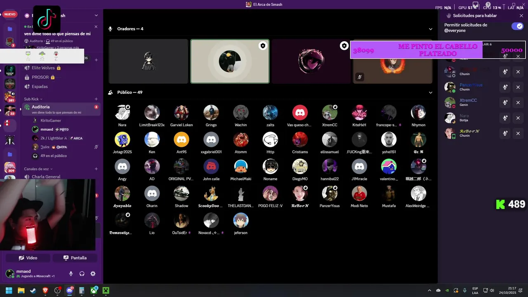
Task: Open server with 381 notification badge
Action: pyautogui.click(x=10, y=97)
